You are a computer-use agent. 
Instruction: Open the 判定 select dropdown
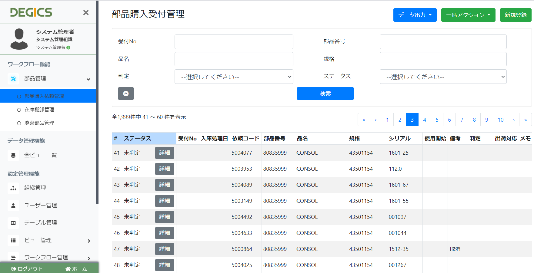[x=234, y=77]
